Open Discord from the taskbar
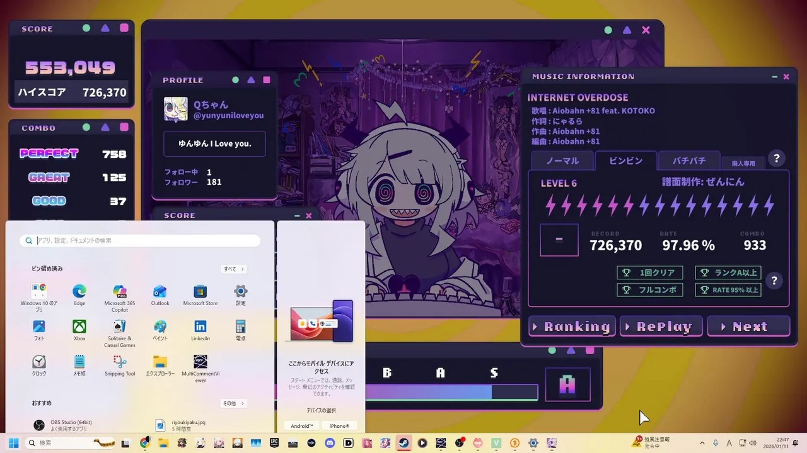Screen dimensions: 807x453 [330, 443]
